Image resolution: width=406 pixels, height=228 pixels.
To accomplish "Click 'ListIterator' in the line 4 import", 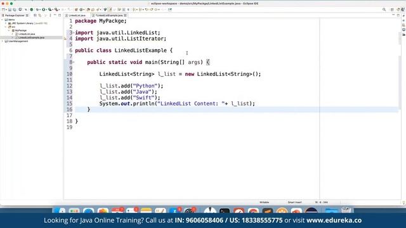I will click(145, 39).
